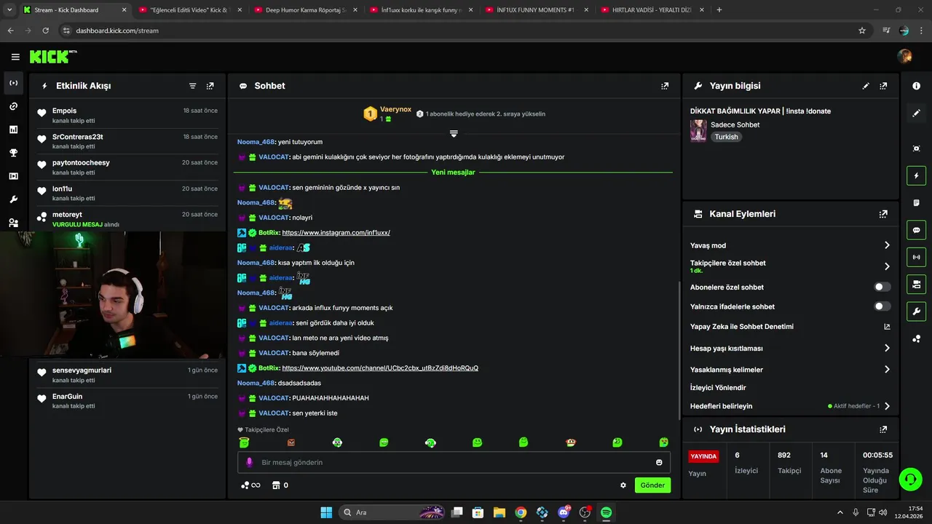
Task: Filter the Etkinlik Akışı activity feed
Action: [193, 86]
